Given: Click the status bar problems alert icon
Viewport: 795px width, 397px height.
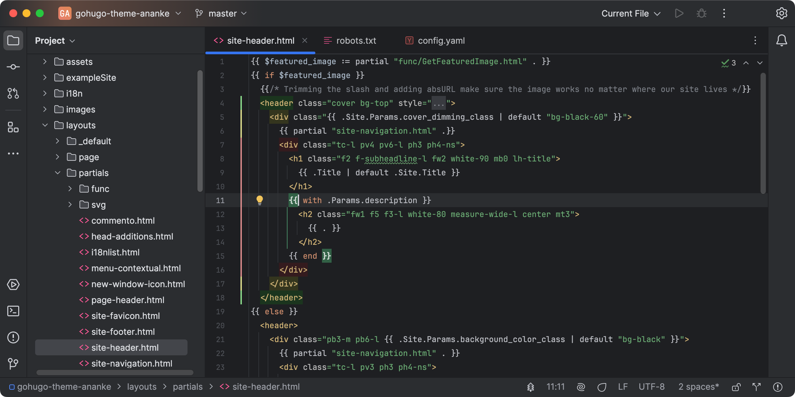Looking at the screenshot, I should 778,387.
